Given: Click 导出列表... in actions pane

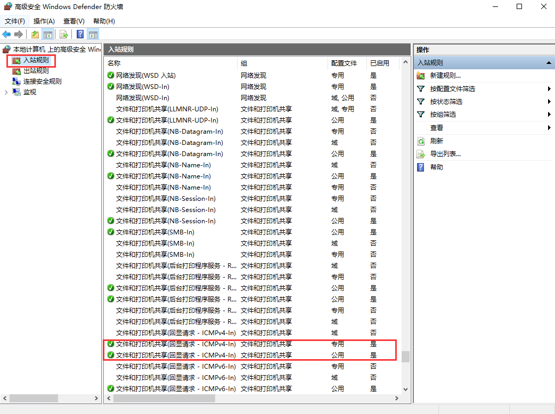Looking at the screenshot, I should pyautogui.click(x=445, y=154).
